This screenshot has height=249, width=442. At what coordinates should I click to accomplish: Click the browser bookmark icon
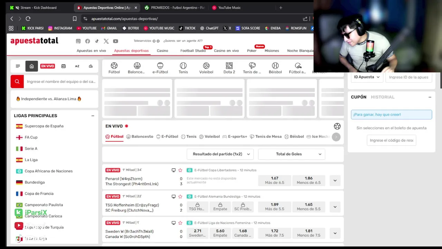point(75,19)
